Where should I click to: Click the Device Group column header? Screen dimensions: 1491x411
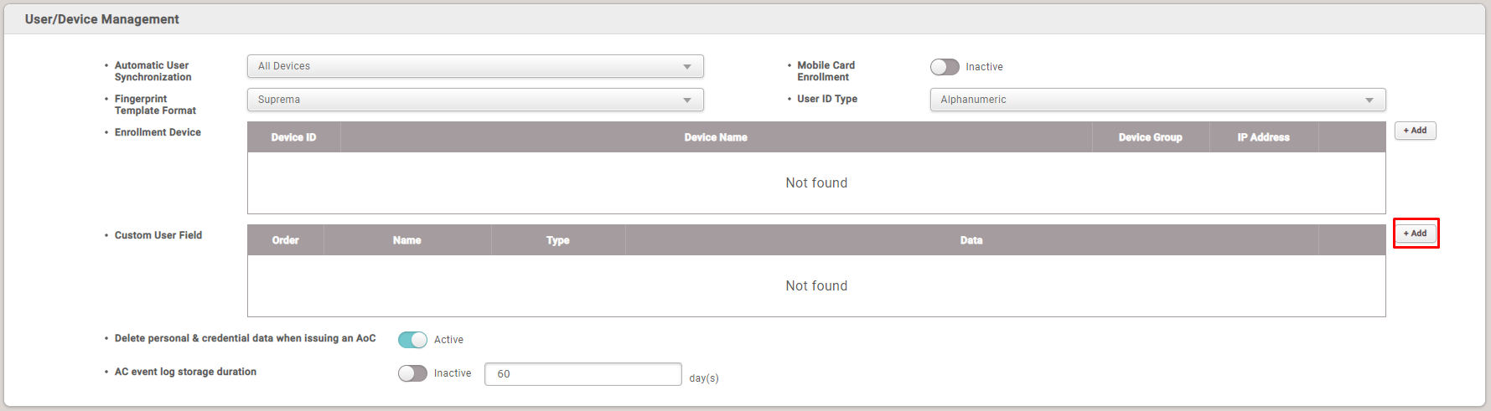pyautogui.click(x=1150, y=137)
